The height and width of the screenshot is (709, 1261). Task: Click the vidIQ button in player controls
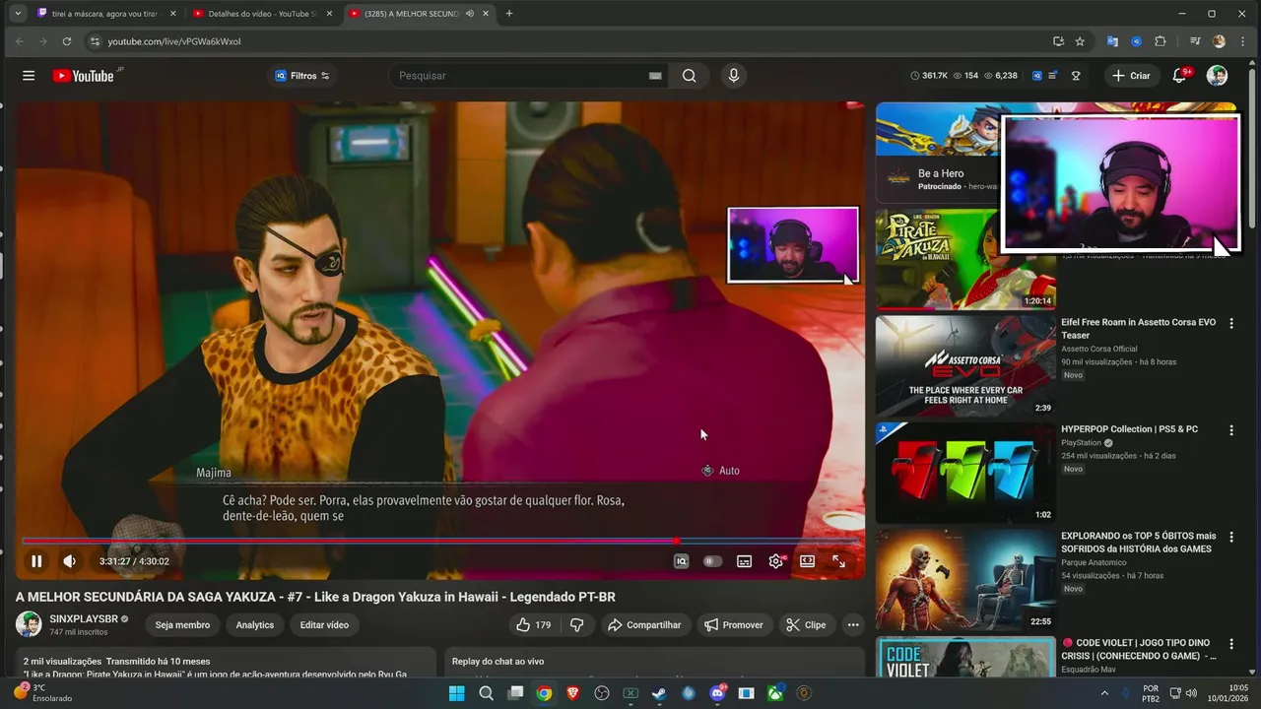click(681, 561)
